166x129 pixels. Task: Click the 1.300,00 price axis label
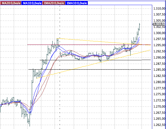159,33
